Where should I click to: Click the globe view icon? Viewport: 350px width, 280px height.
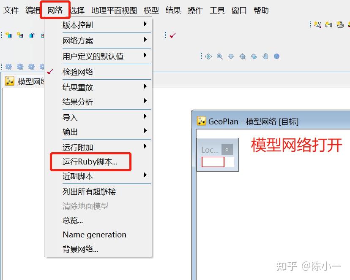(277, 56)
